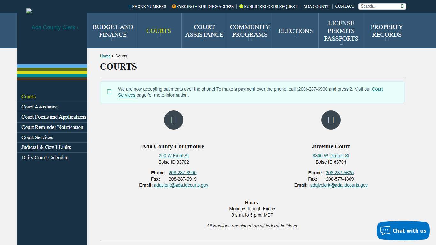Click the Home breadcrumb link
This screenshot has height=245, width=436.
tap(105, 56)
